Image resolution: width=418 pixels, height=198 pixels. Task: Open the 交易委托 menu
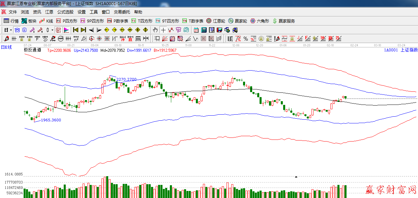point(122,12)
